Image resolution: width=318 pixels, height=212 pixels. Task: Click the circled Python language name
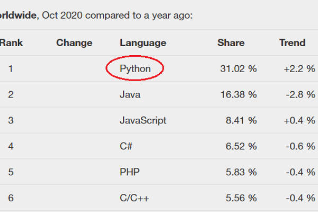click(x=135, y=69)
